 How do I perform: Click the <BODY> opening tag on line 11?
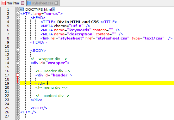(x=38, y=51)
